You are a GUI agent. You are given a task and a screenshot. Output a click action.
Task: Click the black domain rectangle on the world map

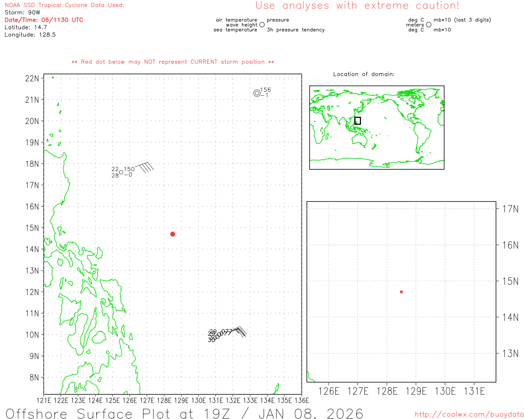[357, 121]
